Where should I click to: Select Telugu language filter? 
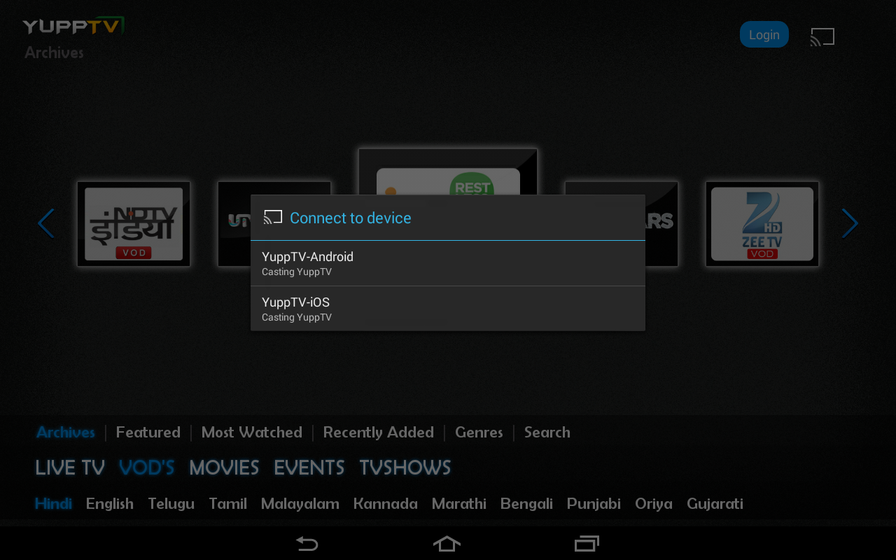[x=171, y=504]
